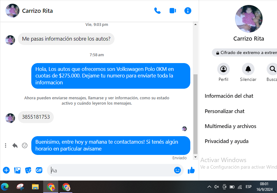This screenshot has height=193, width=277.
Task: Open File Explorer from the taskbar
Action: (35, 187)
